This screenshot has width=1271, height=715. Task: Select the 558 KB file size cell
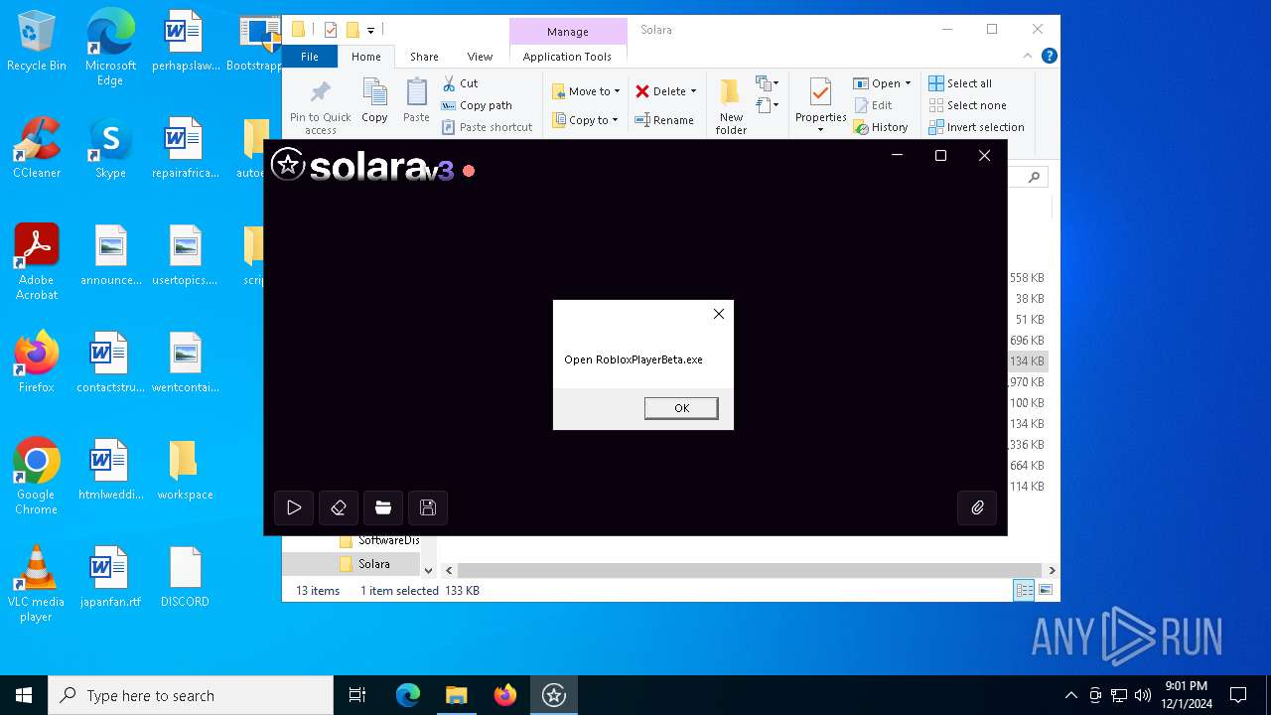coord(1027,278)
